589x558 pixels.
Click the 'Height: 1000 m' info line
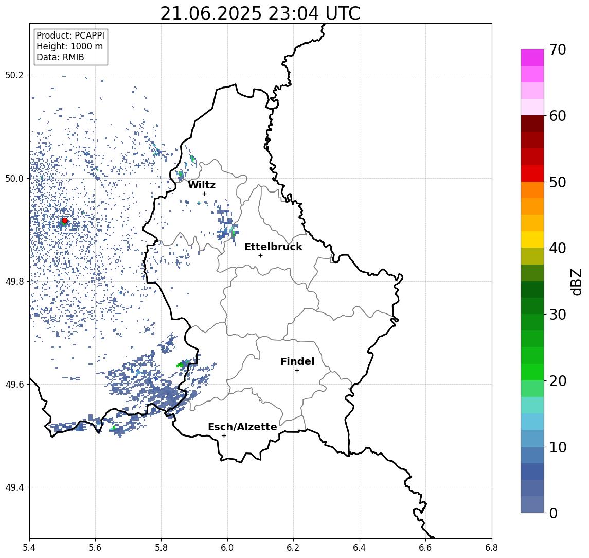[69, 46]
